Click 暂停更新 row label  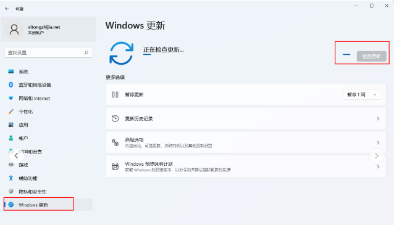click(134, 94)
